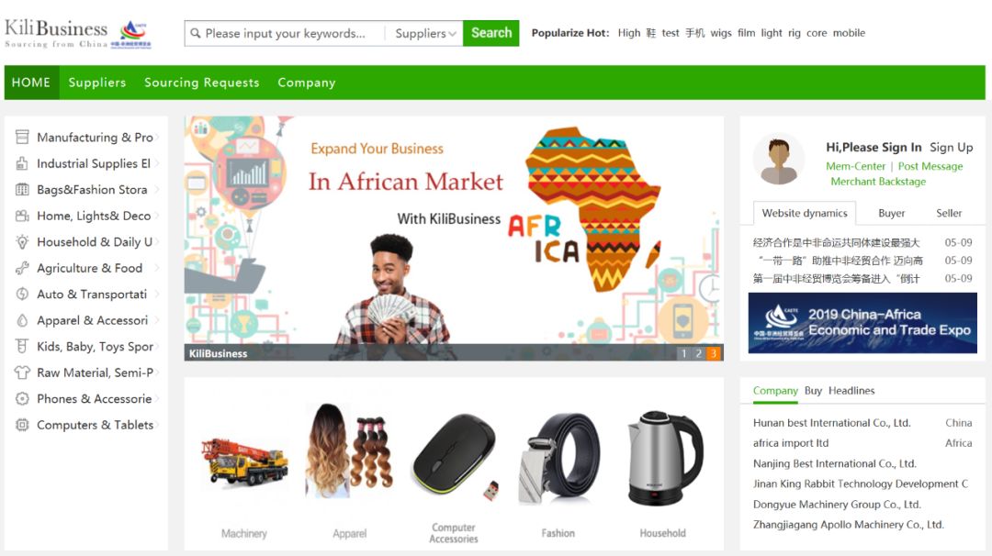Click the Raw Material shirt icon

click(22, 373)
